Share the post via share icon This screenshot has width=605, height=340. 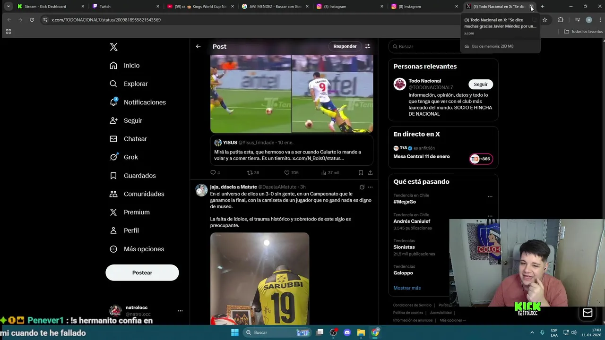(370, 173)
